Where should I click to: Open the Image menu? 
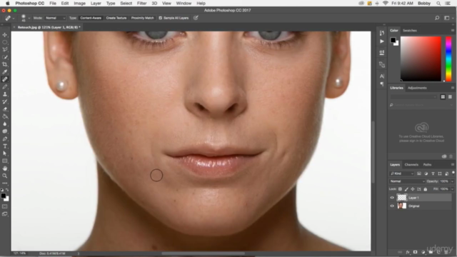click(x=79, y=3)
